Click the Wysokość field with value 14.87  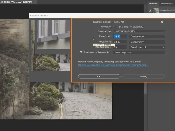point(120,42)
